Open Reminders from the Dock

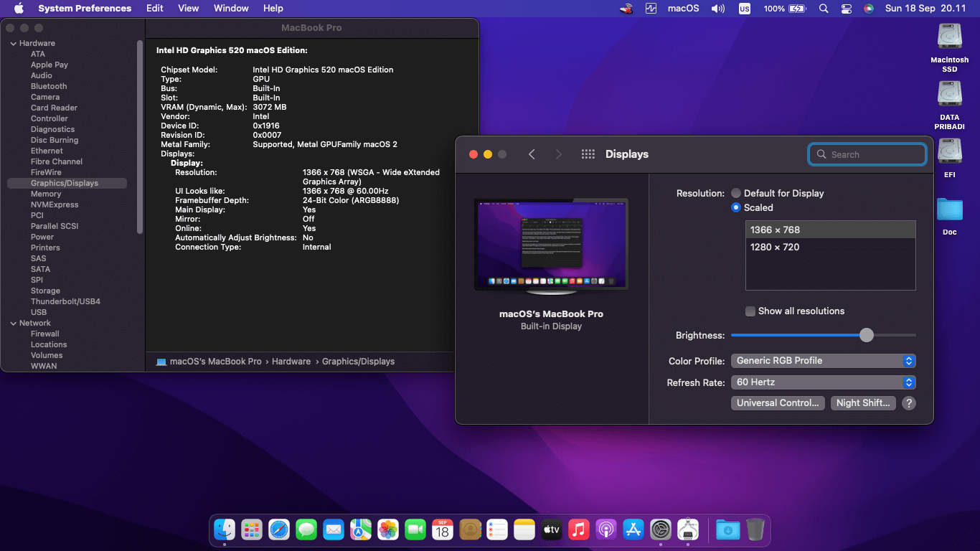pyautogui.click(x=497, y=530)
